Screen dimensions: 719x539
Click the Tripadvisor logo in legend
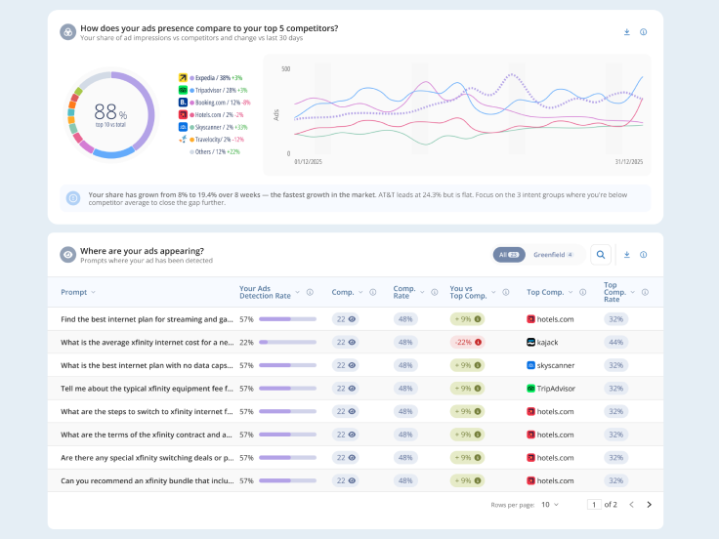[183, 90]
